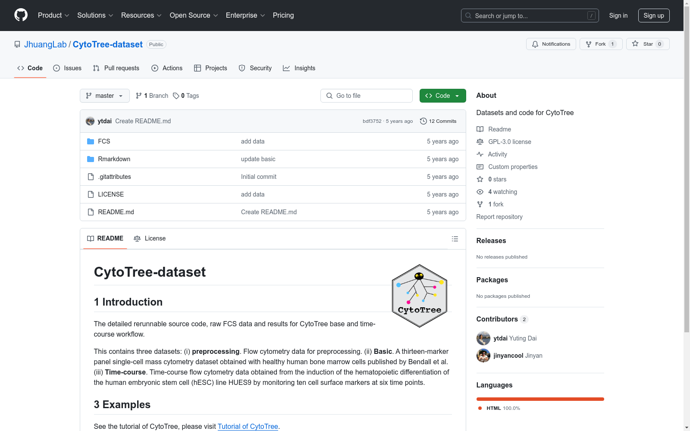Click Report repository link
Image resolution: width=690 pixels, height=431 pixels.
coord(499,217)
